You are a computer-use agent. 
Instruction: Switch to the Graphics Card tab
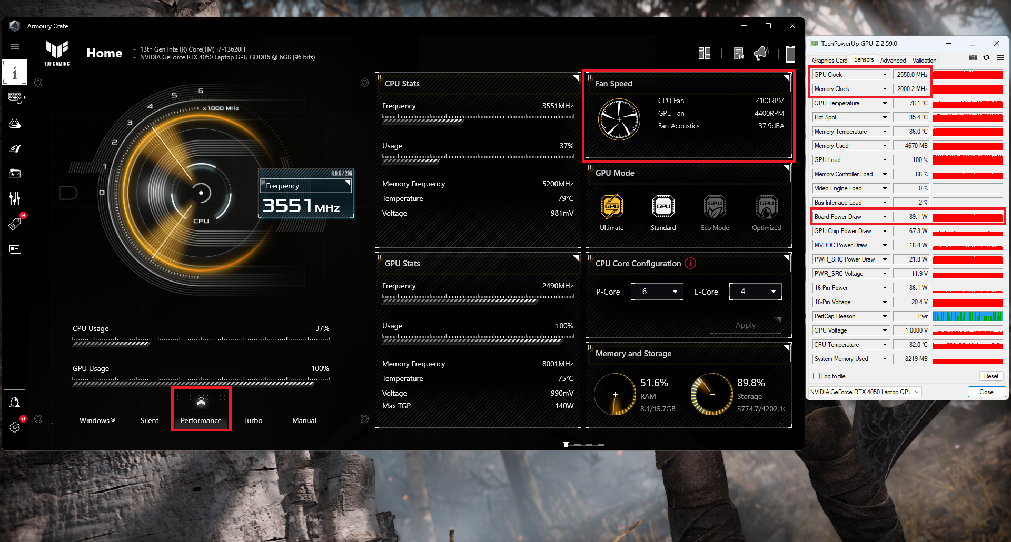[x=829, y=61]
